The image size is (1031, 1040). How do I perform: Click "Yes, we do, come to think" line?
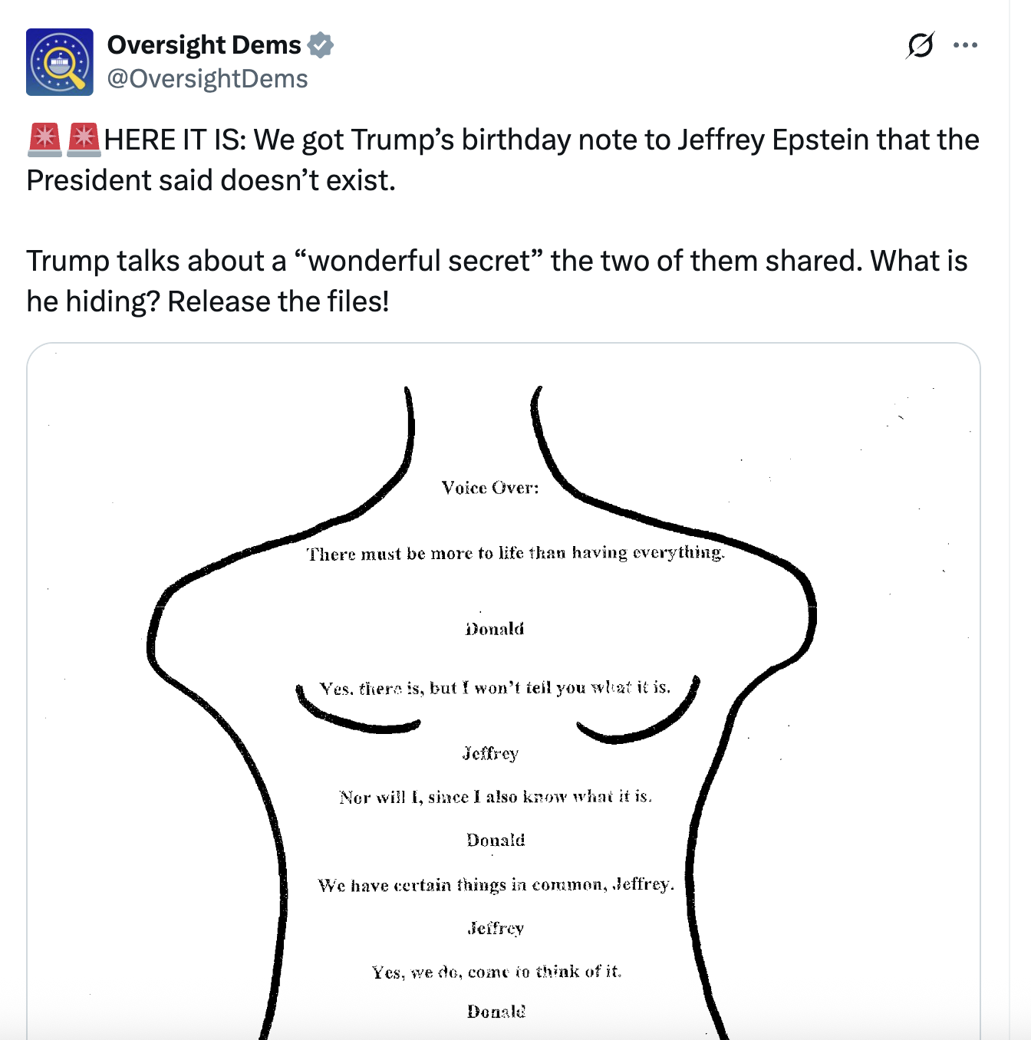tap(496, 973)
